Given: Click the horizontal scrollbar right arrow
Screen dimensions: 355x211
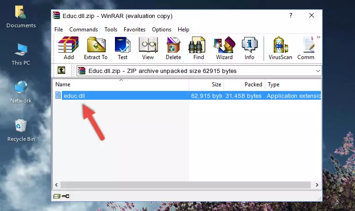Looking at the screenshot, I should point(317,185).
